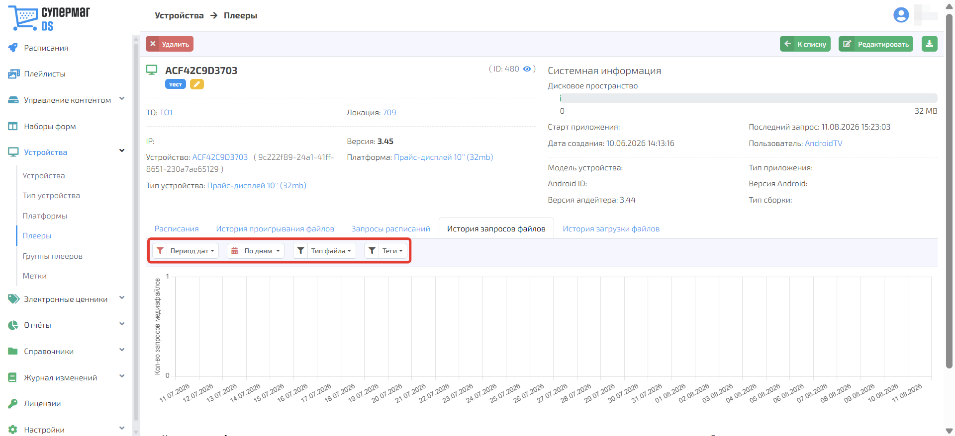Viewport: 955px width, 436px height.
Task: Click the green monitor icon beside ACF42C9D3703
Action: (152, 70)
